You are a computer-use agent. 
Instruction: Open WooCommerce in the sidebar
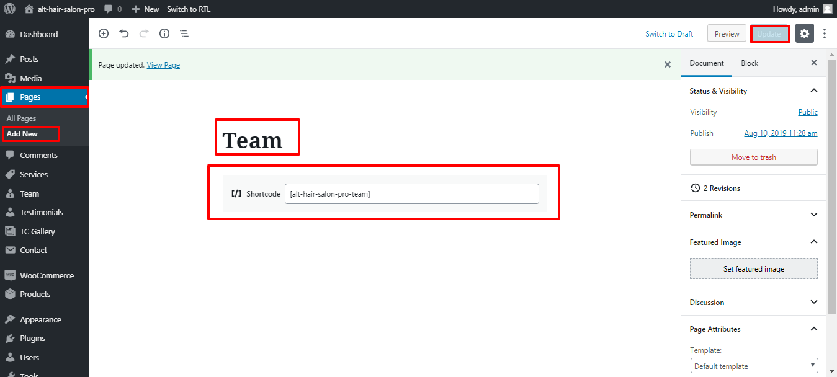(x=45, y=275)
